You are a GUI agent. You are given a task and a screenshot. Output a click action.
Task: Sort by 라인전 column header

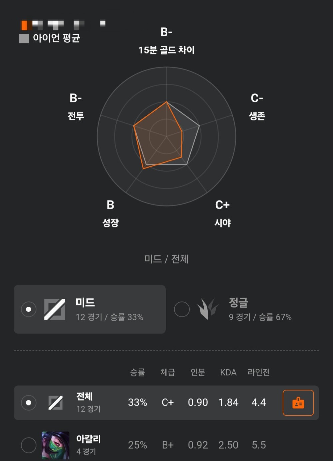259,372
